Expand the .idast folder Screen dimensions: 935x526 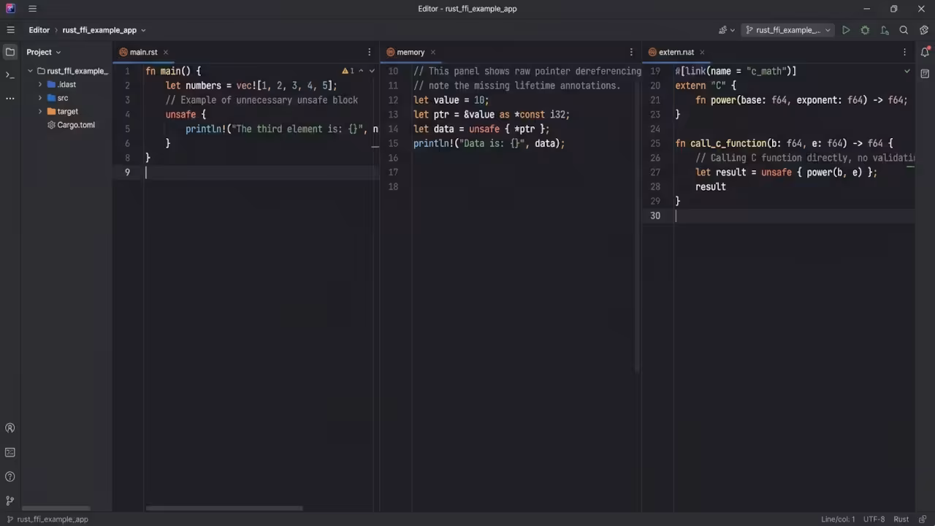coord(40,85)
